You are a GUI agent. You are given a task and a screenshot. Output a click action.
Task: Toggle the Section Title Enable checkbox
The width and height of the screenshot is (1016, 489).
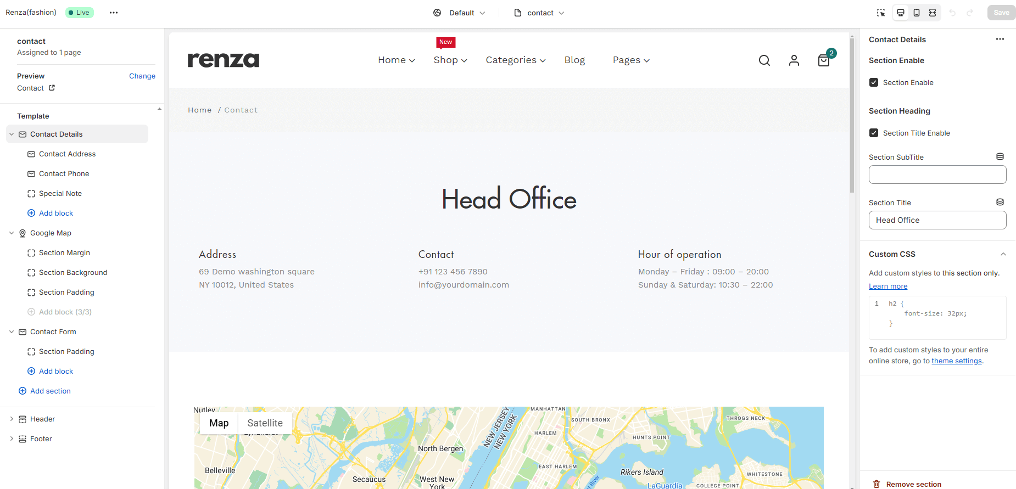(874, 133)
